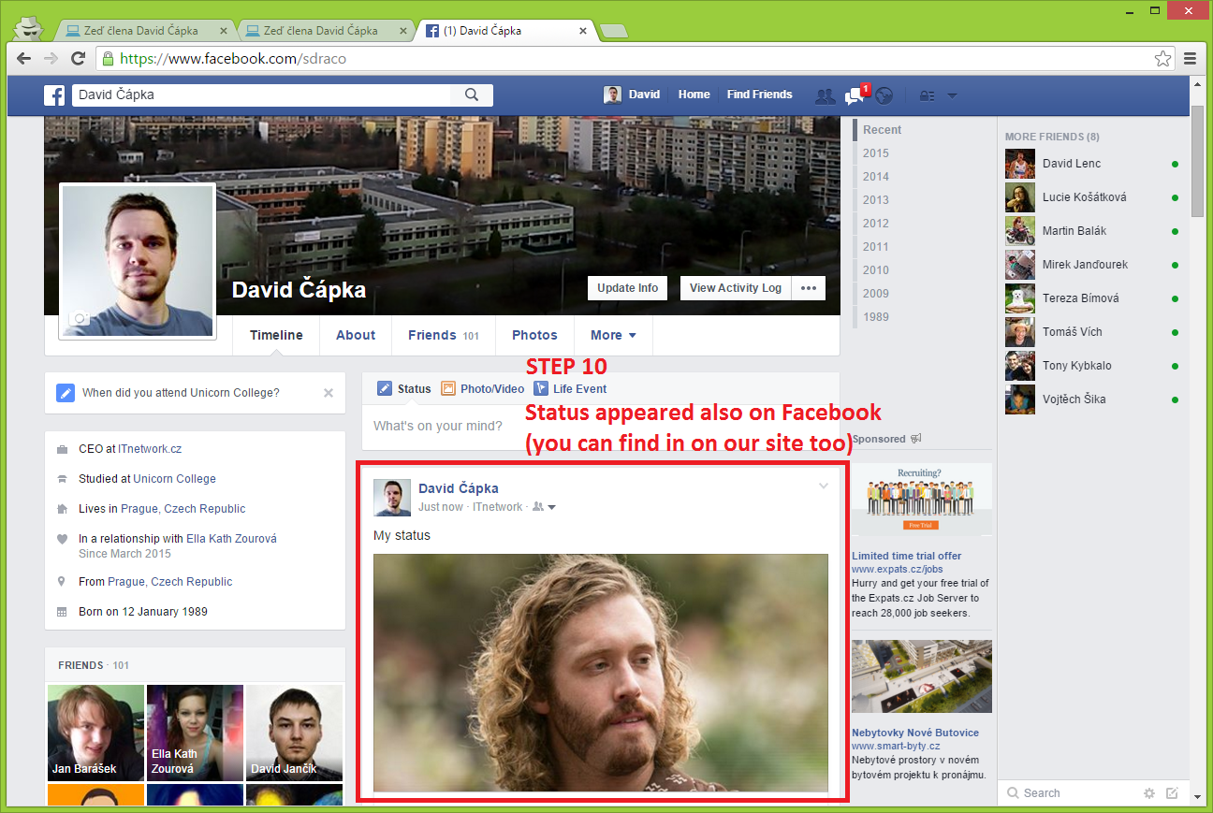Click View Activity Log button
Screen dimensions: 1213x813
coord(736,288)
